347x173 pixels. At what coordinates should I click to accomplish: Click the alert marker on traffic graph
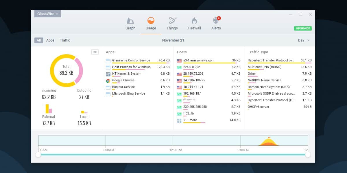pos(269,138)
